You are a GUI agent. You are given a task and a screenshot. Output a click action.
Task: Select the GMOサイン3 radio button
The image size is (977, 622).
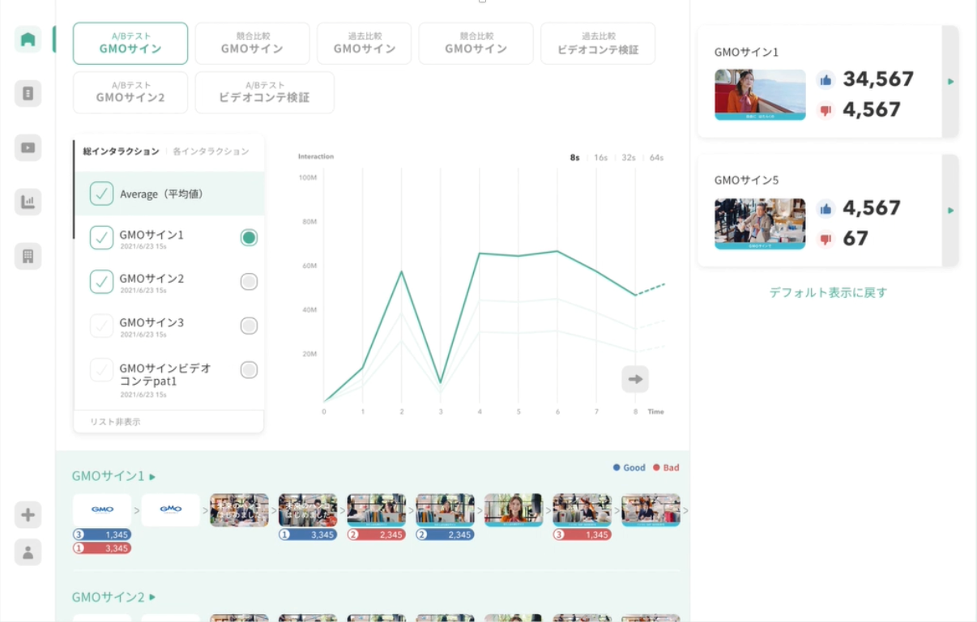(249, 326)
